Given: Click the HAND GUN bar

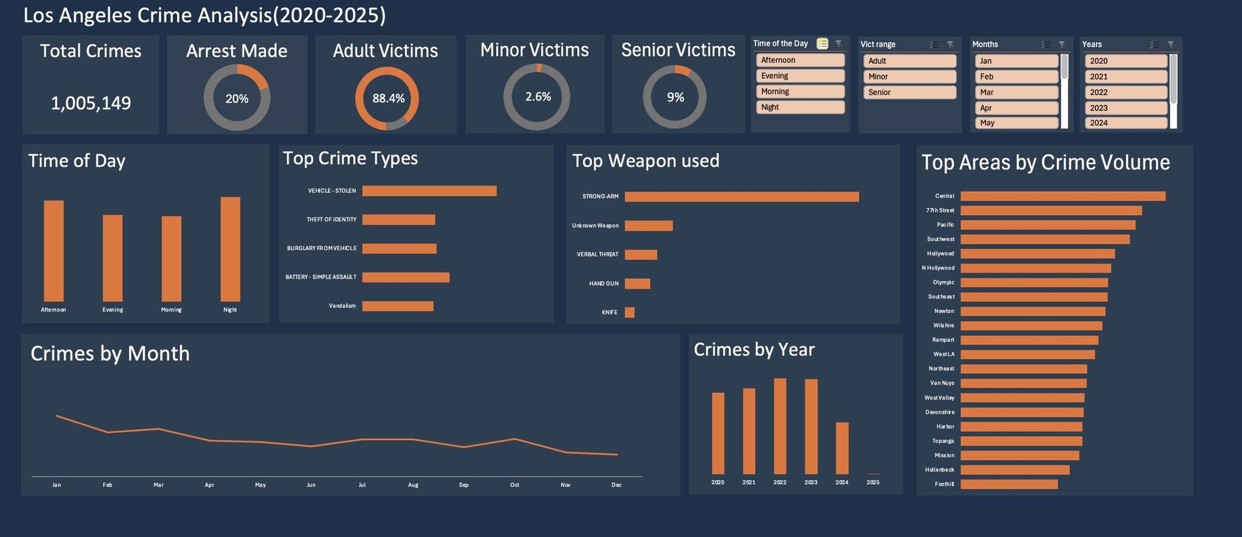Looking at the screenshot, I should pyautogui.click(x=638, y=284).
